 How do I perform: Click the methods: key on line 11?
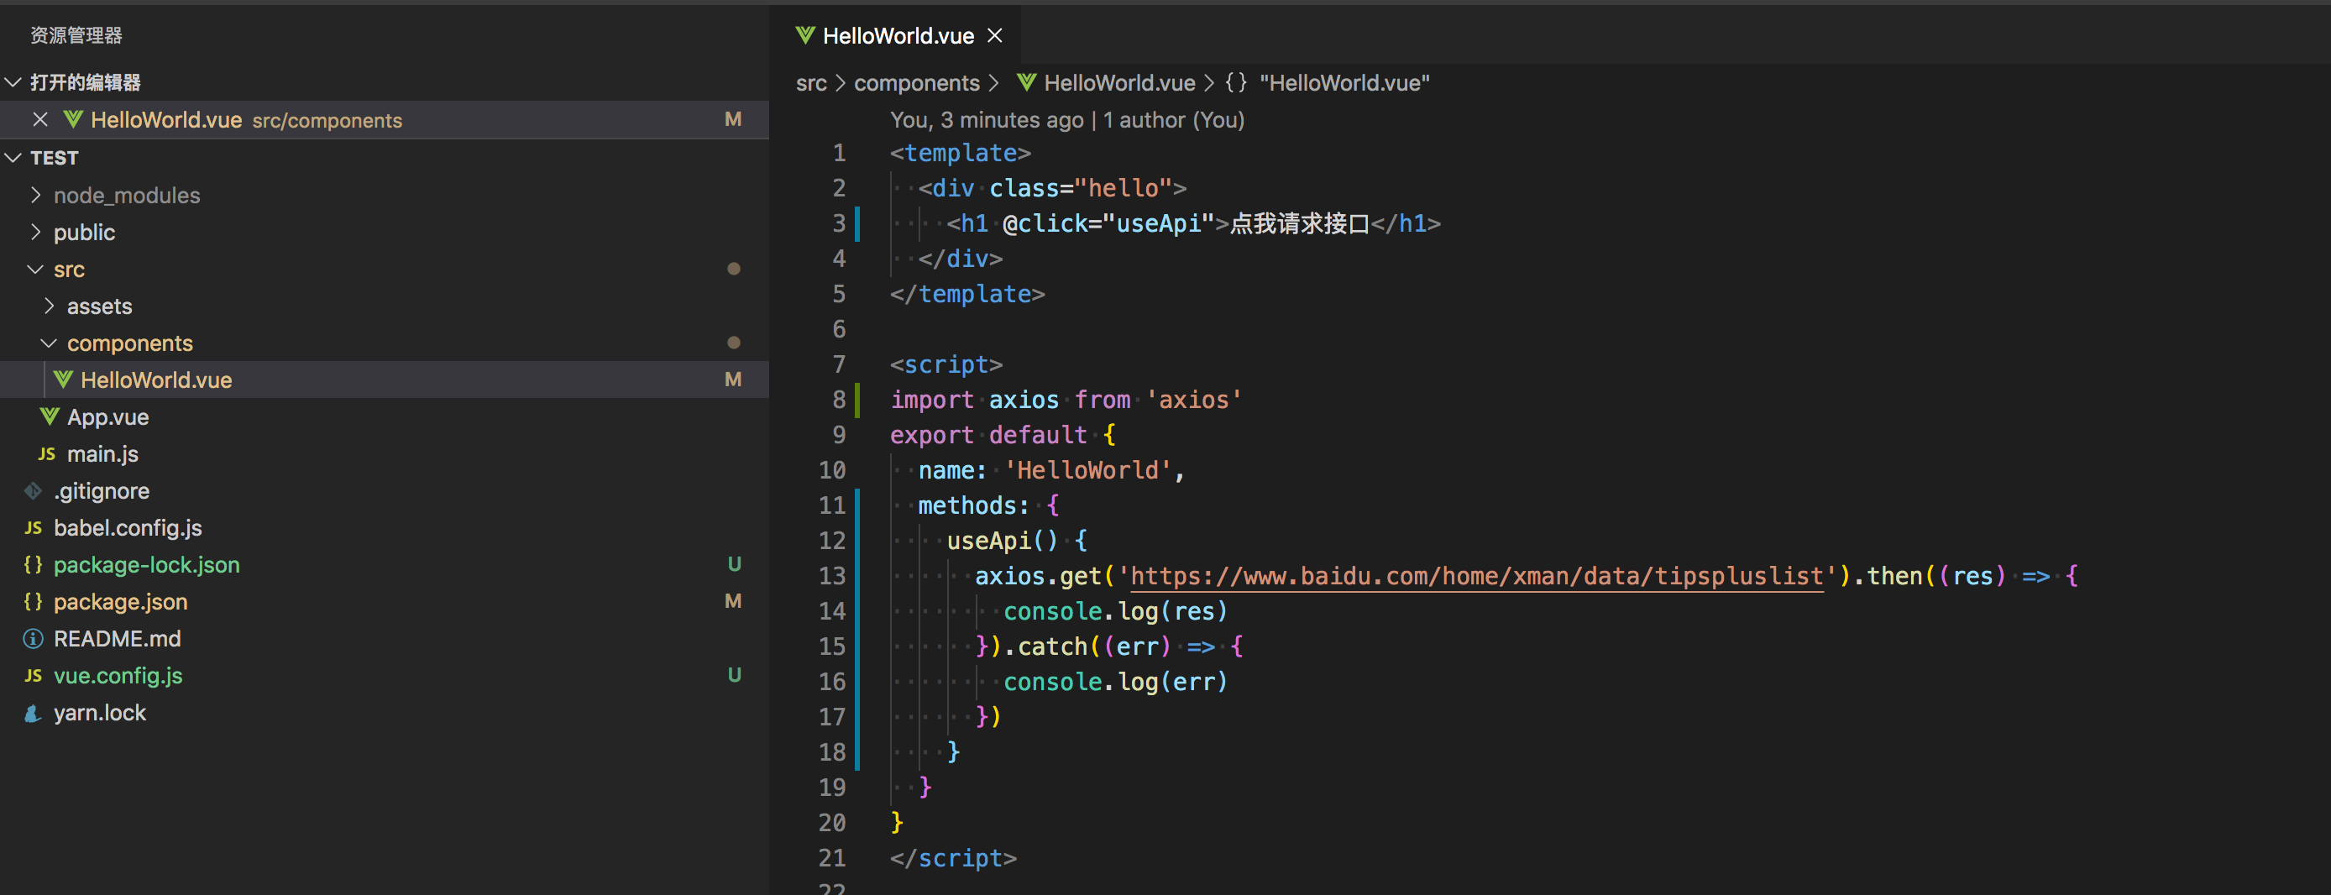[974, 506]
